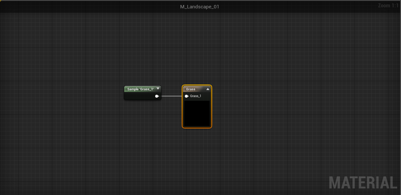This screenshot has height=195, width=401.
Task: Click the up triangle icon on the Grass node header
Action: point(207,89)
